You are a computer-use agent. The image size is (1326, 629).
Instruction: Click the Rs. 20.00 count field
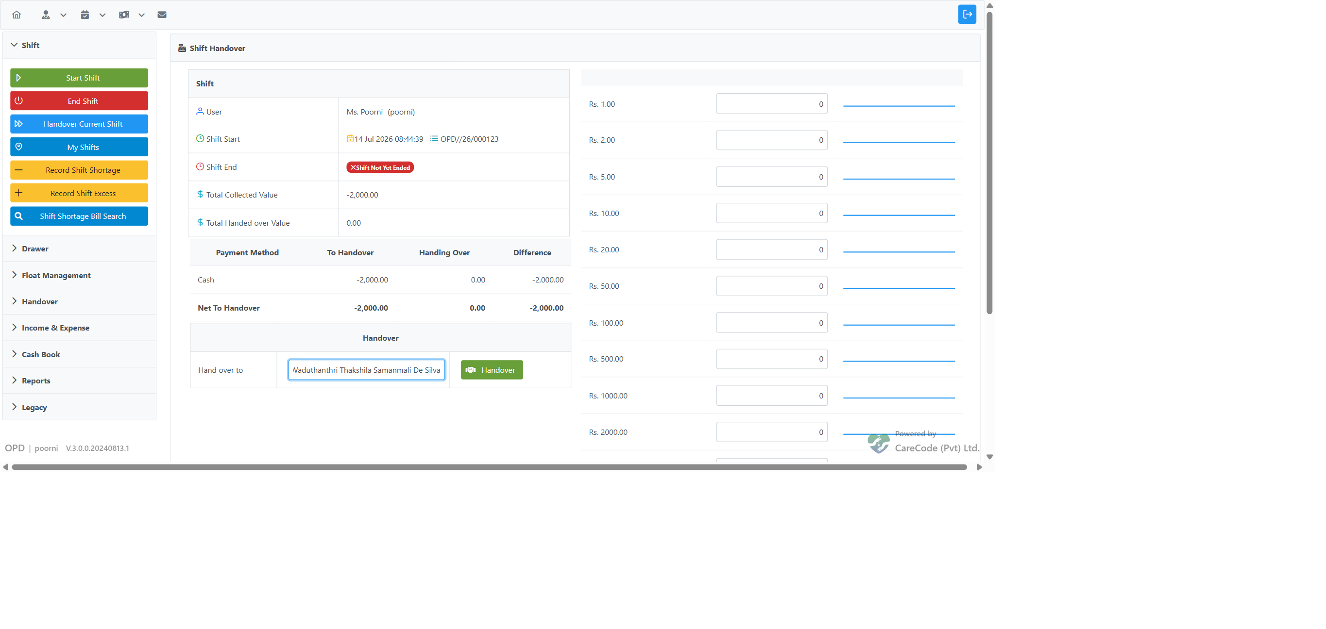click(x=772, y=250)
